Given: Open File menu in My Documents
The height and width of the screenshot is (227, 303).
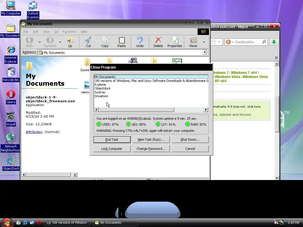Looking at the screenshot, I should click(26, 32).
